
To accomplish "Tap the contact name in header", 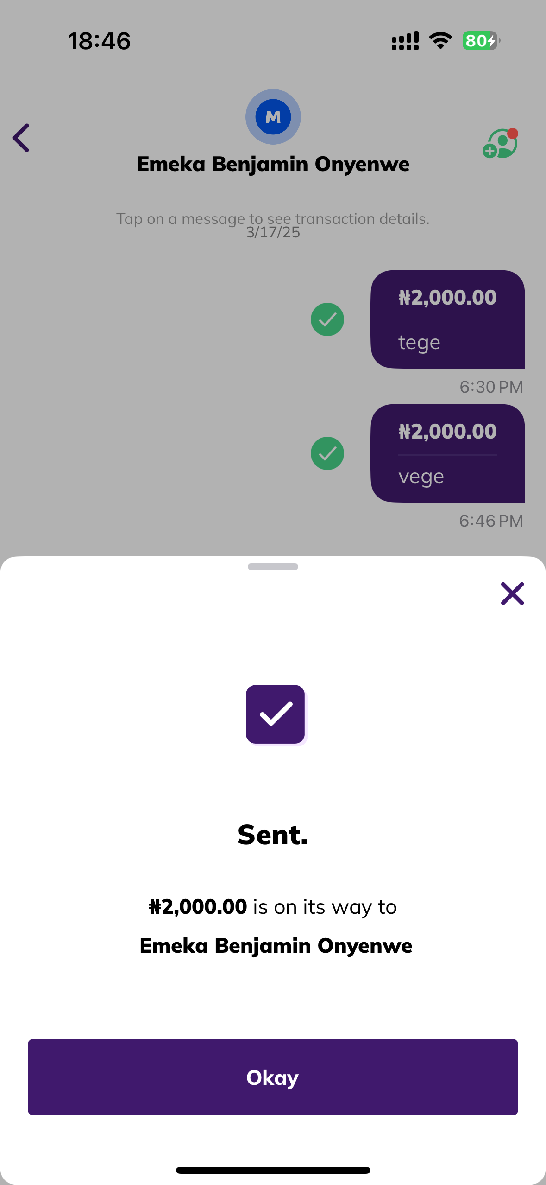I will [x=273, y=164].
